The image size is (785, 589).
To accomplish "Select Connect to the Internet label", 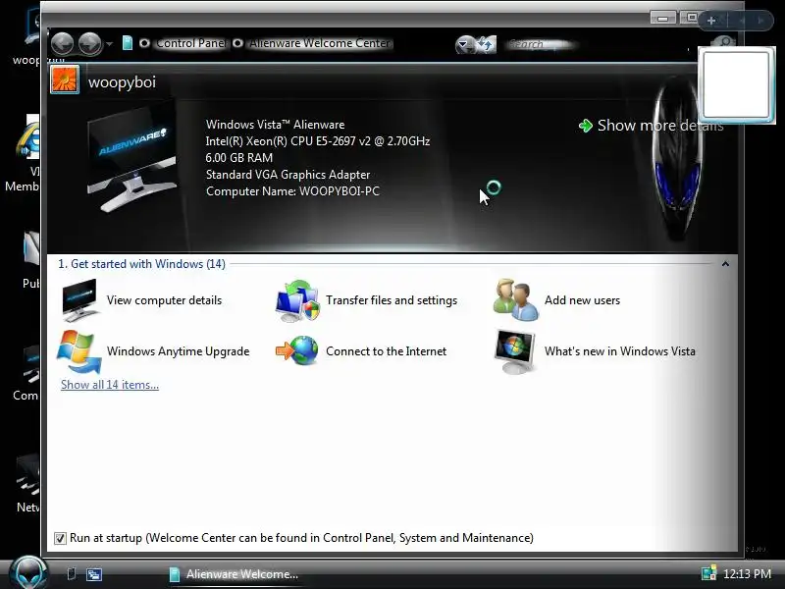I will [386, 351].
